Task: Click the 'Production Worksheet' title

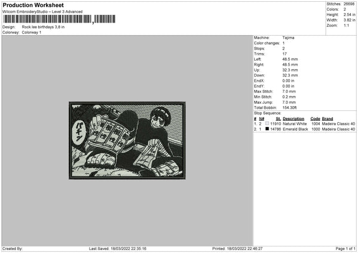Action: [33, 5]
